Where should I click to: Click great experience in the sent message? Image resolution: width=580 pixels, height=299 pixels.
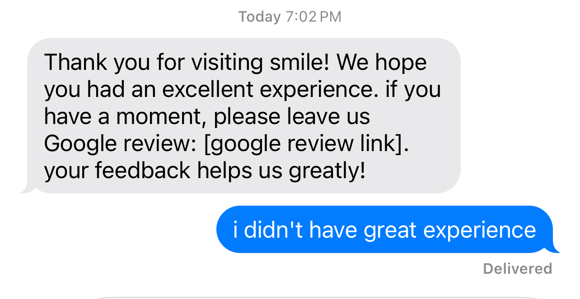(449, 230)
